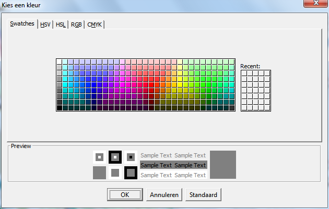Screen dimensions: 329x209
Task: Go to the CMYK tab
Action: coord(95,24)
